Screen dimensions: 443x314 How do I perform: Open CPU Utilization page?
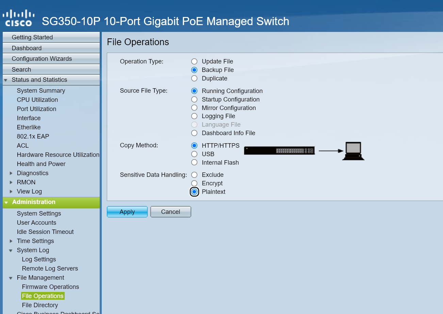click(x=37, y=100)
